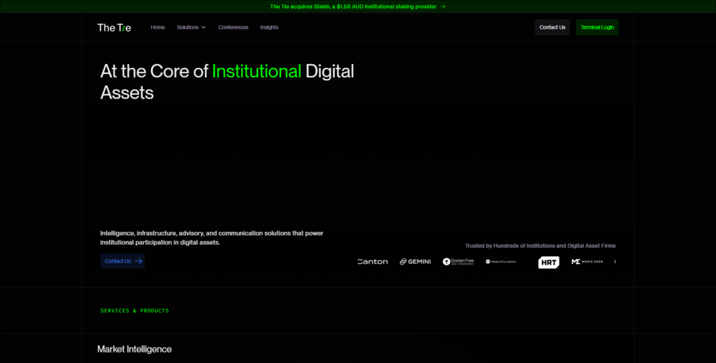The width and height of the screenshot is (716, 363).
Task: Click the arrow inside the hero Contact Us button
Action: tap(138, 261)
